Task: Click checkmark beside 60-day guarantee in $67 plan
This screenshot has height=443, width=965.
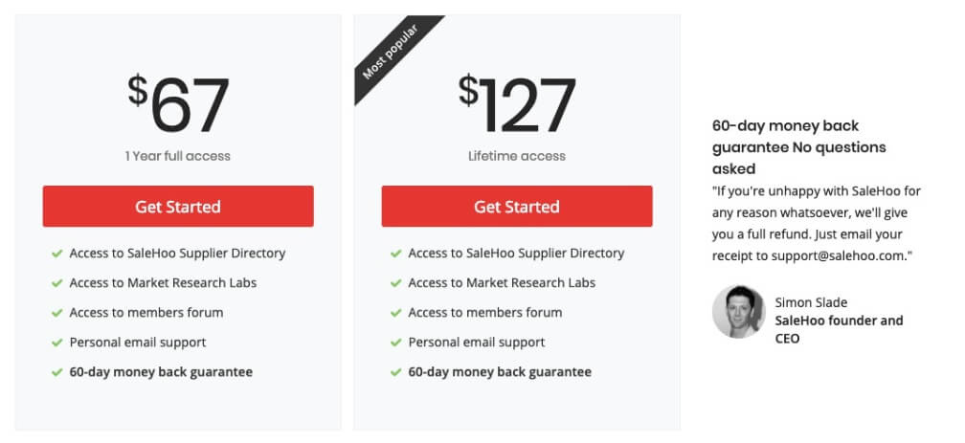Action: pos(57,372)
